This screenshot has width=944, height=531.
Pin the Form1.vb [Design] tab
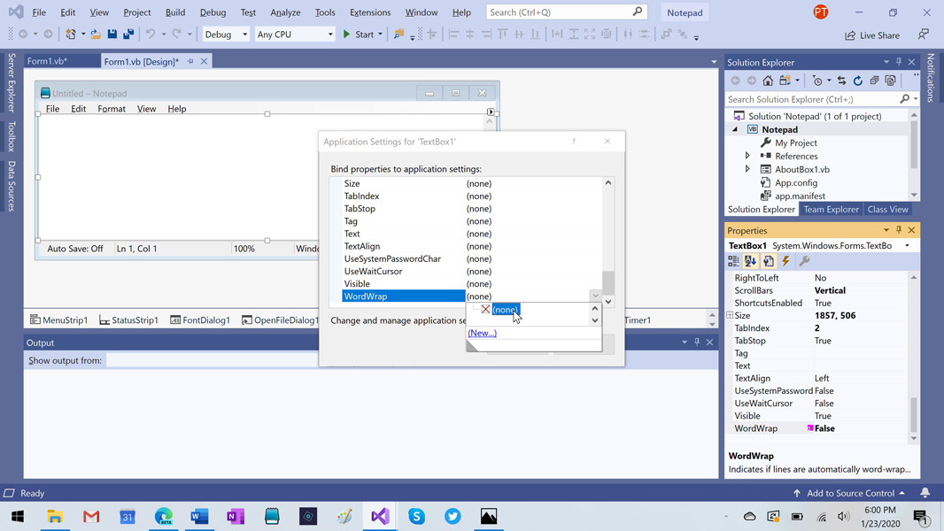coord(190,62)
